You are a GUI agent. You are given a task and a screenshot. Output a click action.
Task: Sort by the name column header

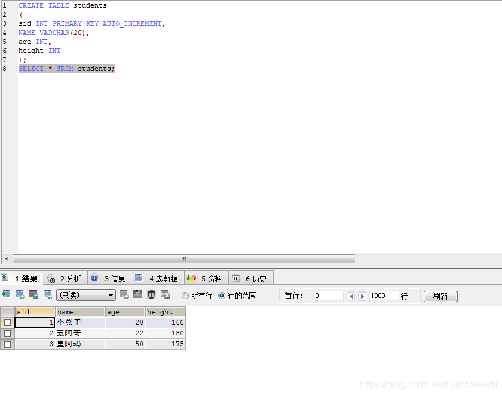80,312
